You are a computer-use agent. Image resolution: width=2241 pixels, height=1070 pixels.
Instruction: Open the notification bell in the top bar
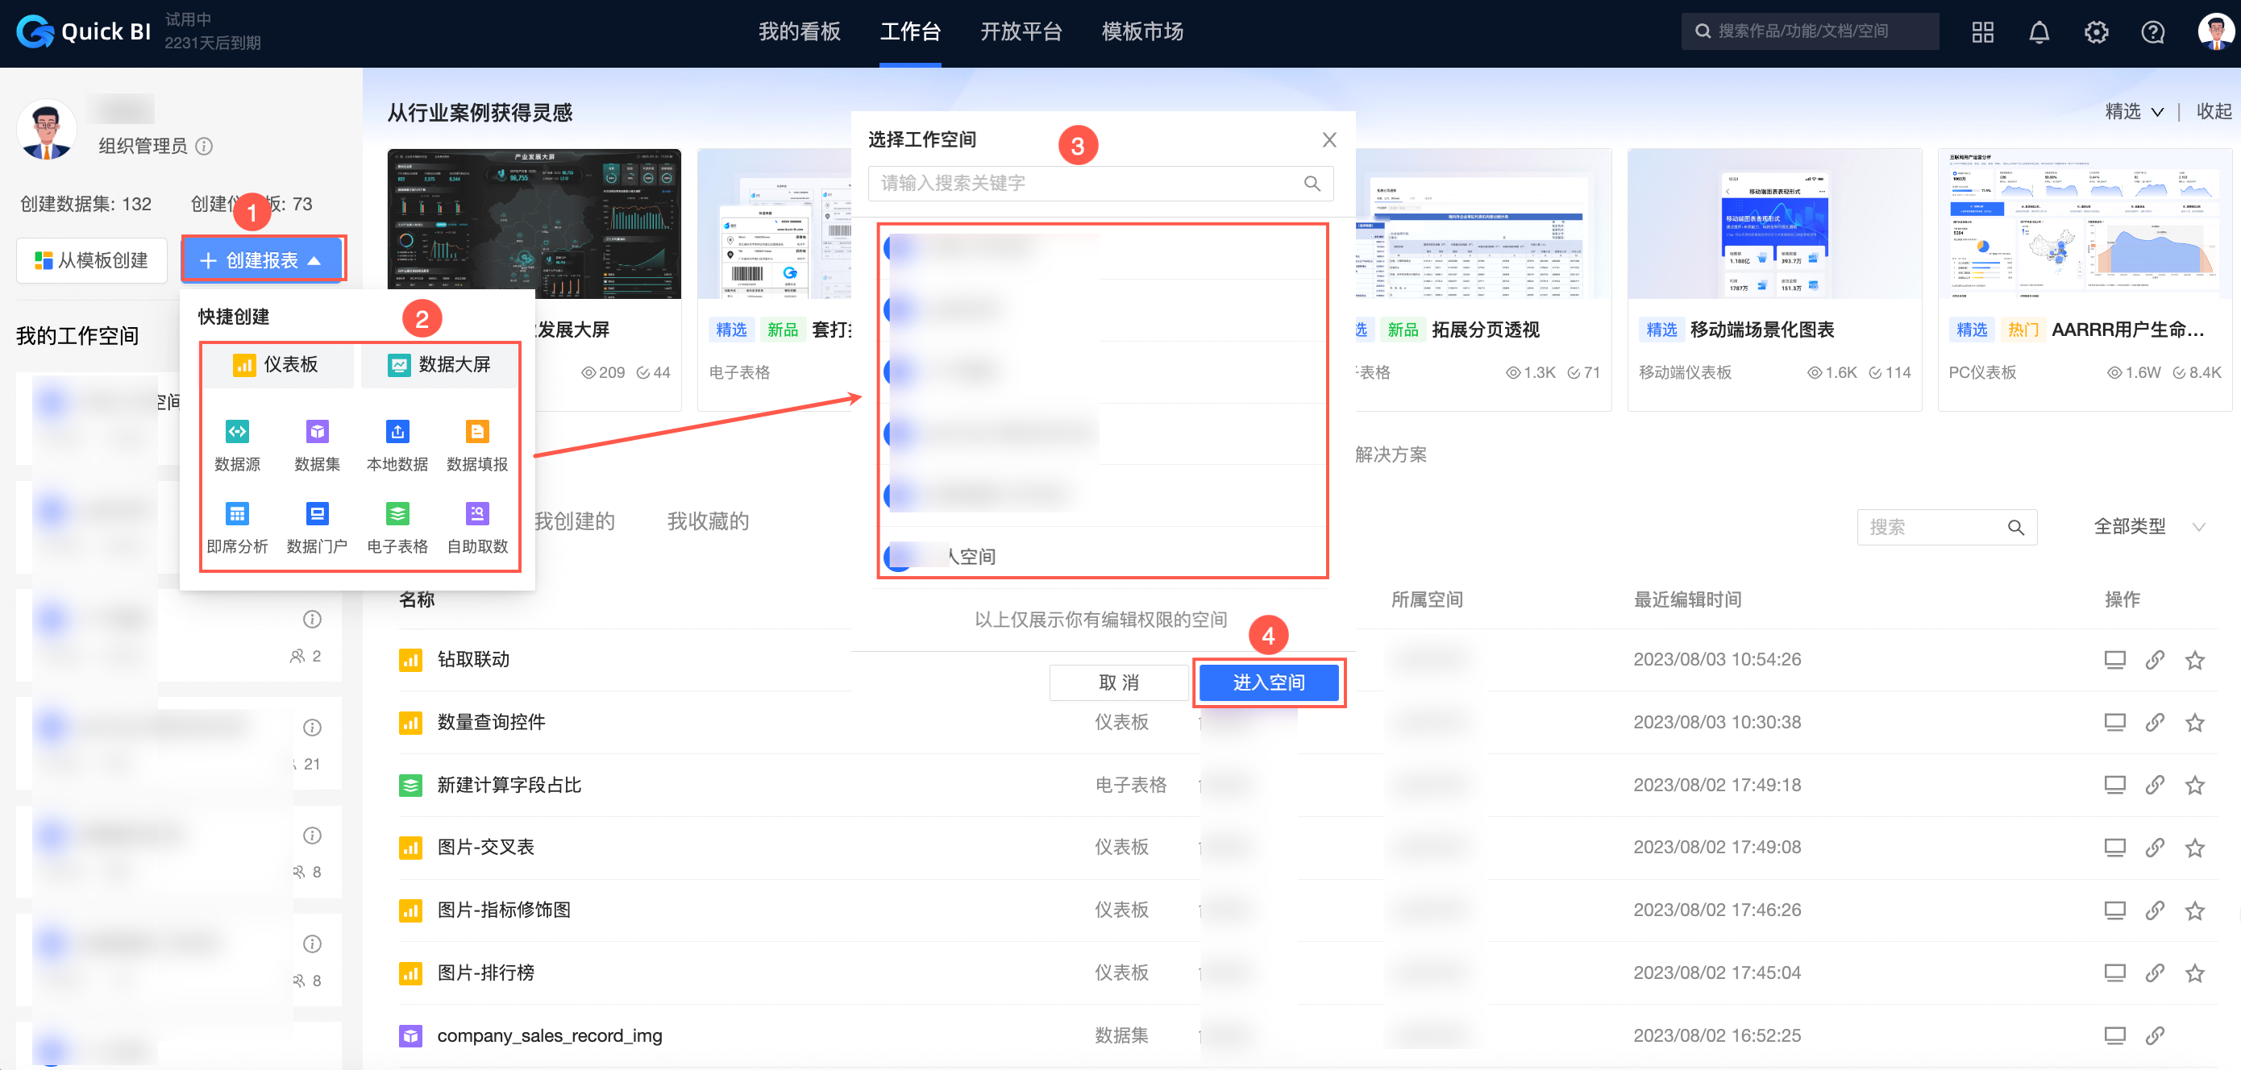click(x=2039, y=31)
